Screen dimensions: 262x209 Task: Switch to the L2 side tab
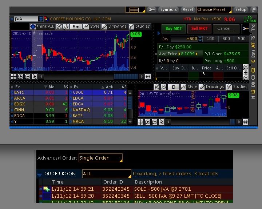253,92
